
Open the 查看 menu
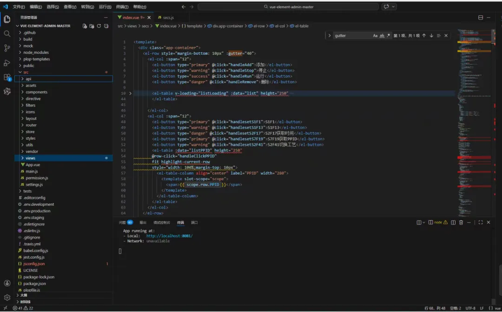(x=70, y=6)
